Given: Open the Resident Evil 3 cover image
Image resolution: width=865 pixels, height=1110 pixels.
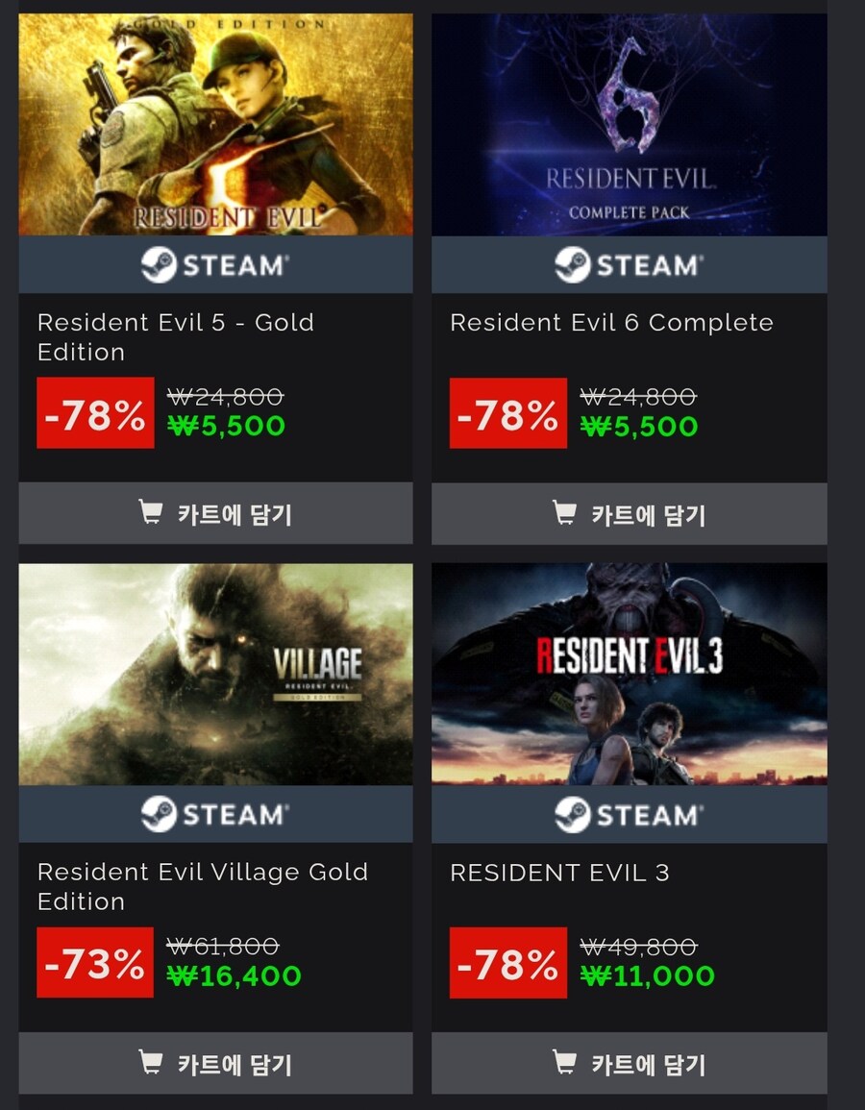Looking at the screenshot, I should [x=630, y=674].
